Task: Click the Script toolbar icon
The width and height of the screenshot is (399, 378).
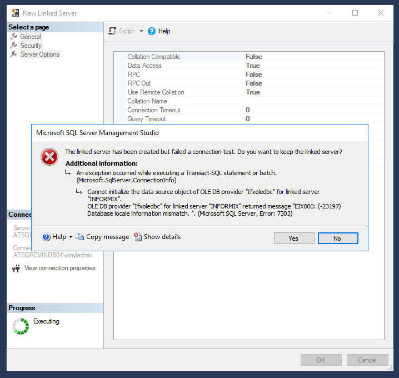Action: [112, 31]
